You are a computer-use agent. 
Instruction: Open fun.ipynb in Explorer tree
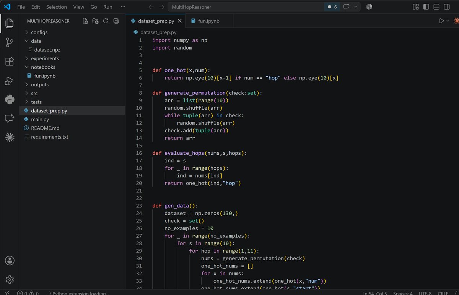[72, 76]
